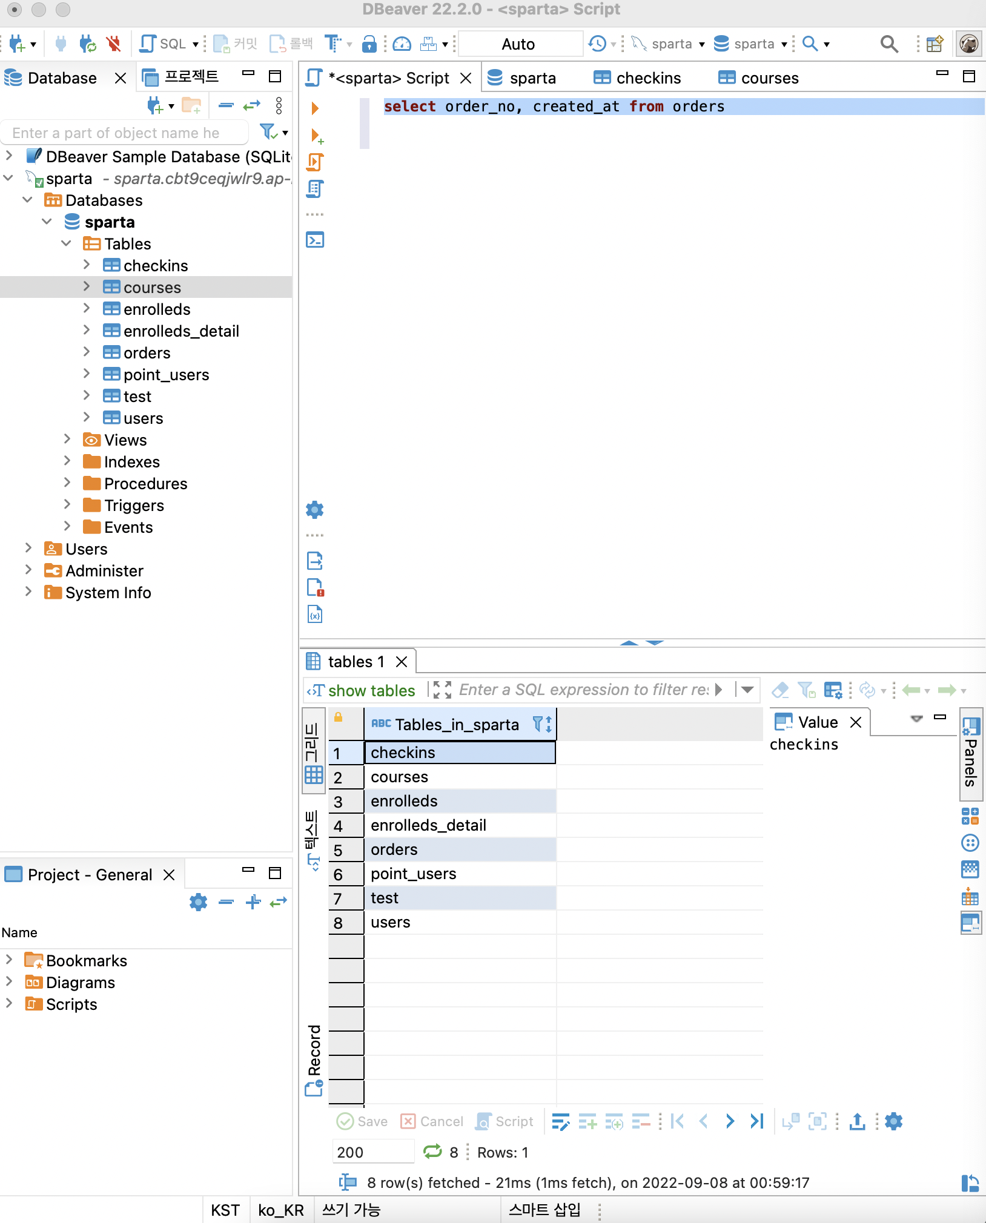This screenshot has height=1223, width=986.
Task: Open the checkins editor tab
Action: pyautogui.click(x=637, y=78)
